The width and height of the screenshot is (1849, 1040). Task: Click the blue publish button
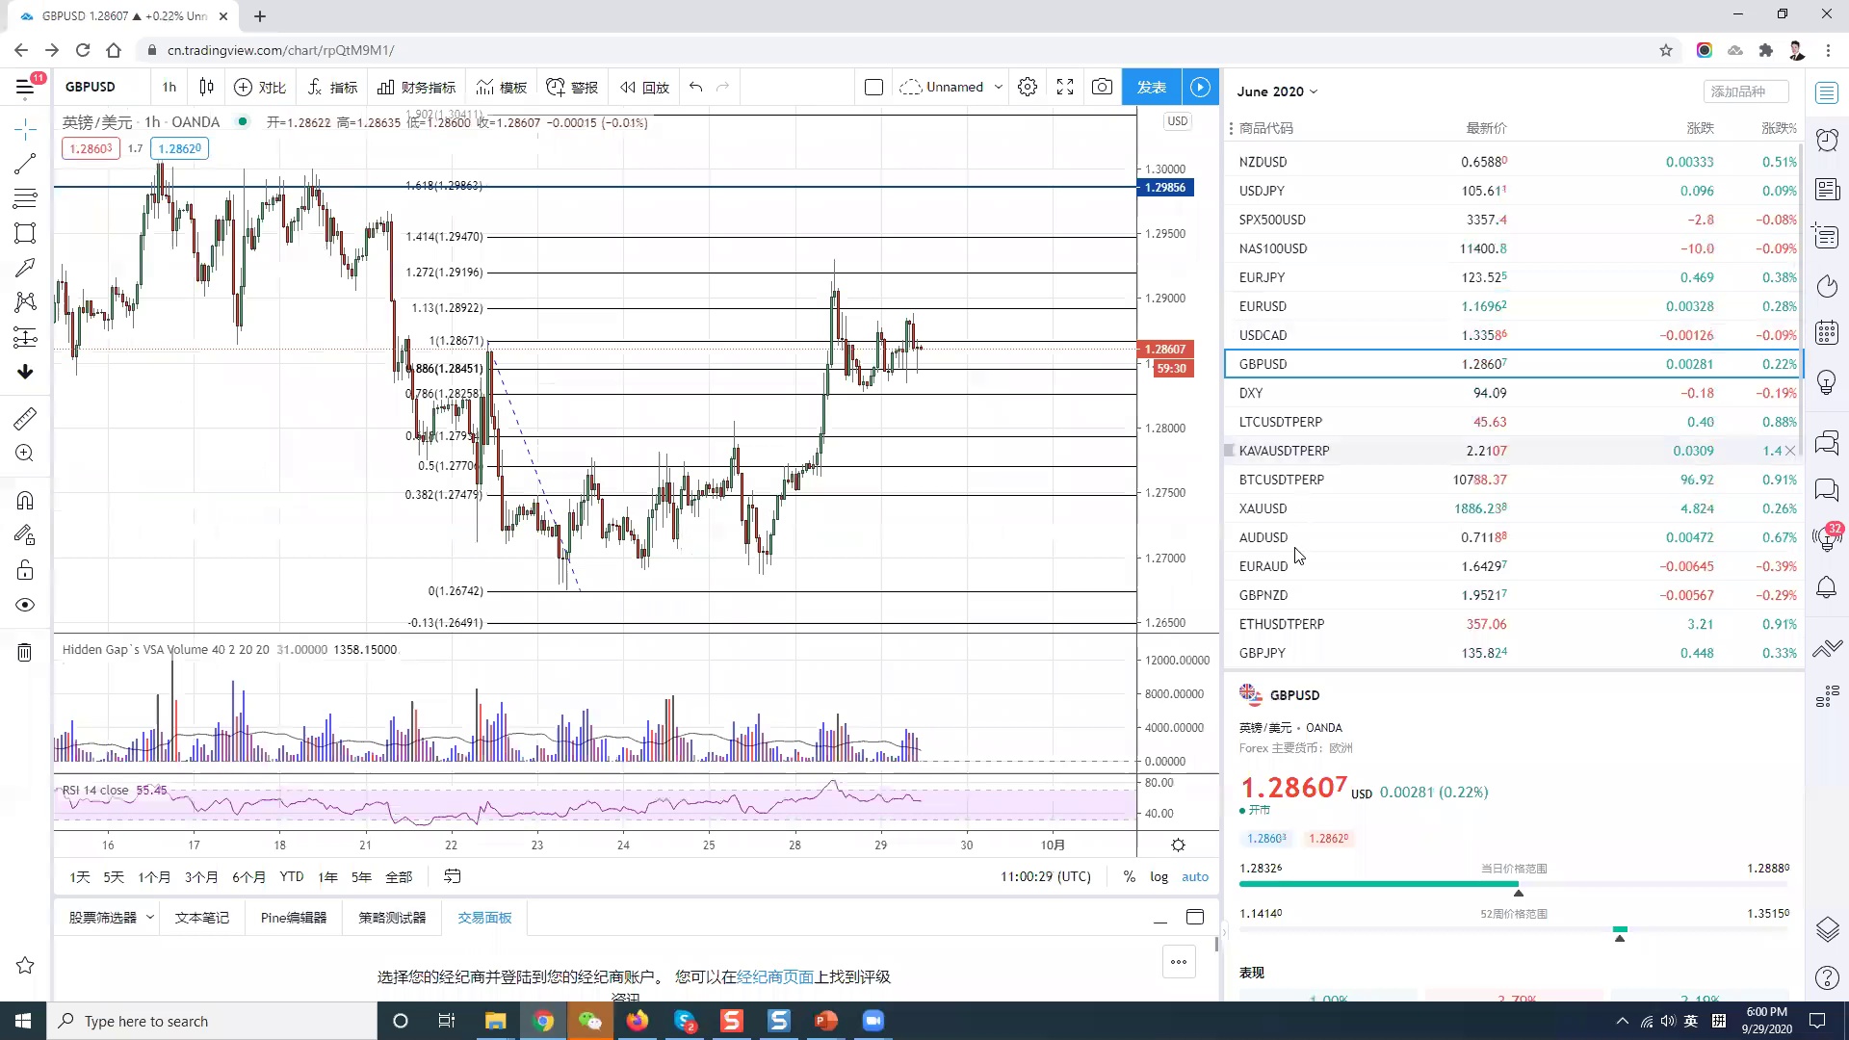[x=1152, y=87]
